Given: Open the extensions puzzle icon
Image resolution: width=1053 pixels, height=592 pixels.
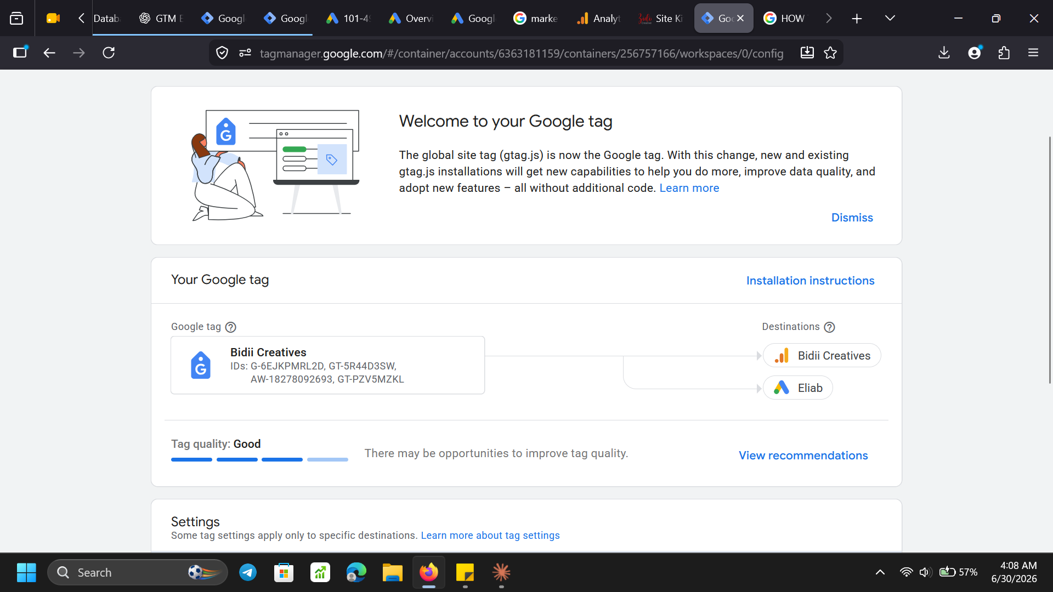Looking at the screenshot, I should click(x=1004, y=53).
